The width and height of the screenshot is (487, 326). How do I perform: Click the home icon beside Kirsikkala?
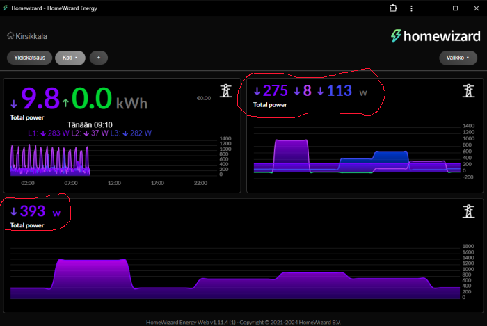click(10, 36)
